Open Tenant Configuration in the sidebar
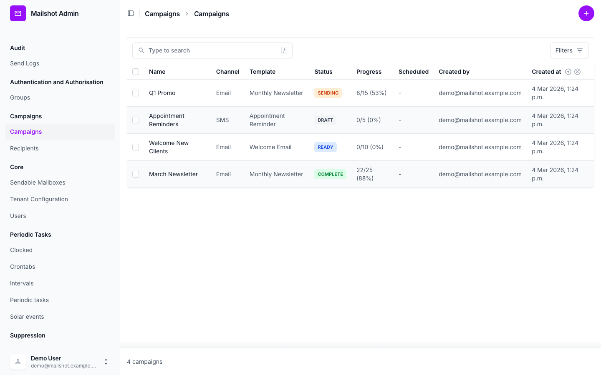 39,199
